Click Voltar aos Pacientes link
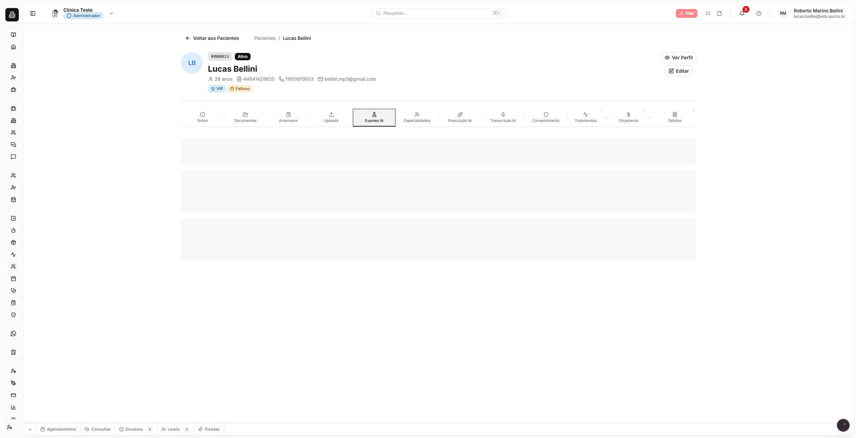856x438 pixels. click(x=212, y=38)
